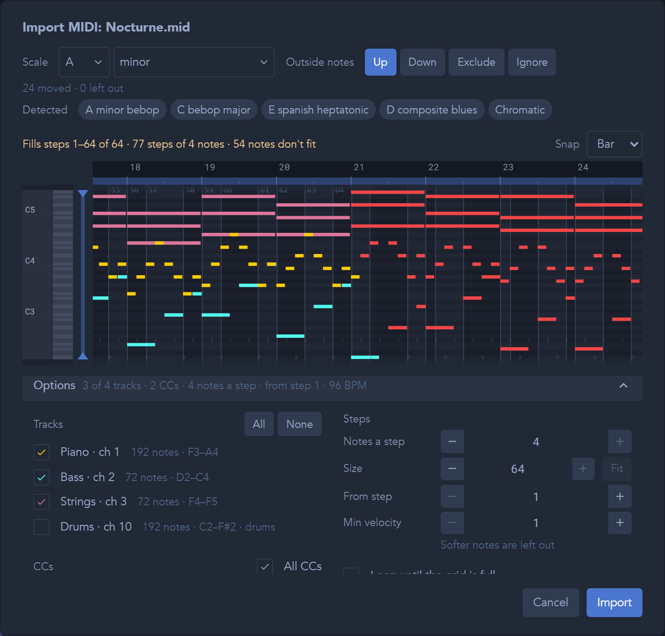Toggle the Piano ch 1 track checkbox
The width and height of the screenshot is (665, 636).
coord(41,452)
